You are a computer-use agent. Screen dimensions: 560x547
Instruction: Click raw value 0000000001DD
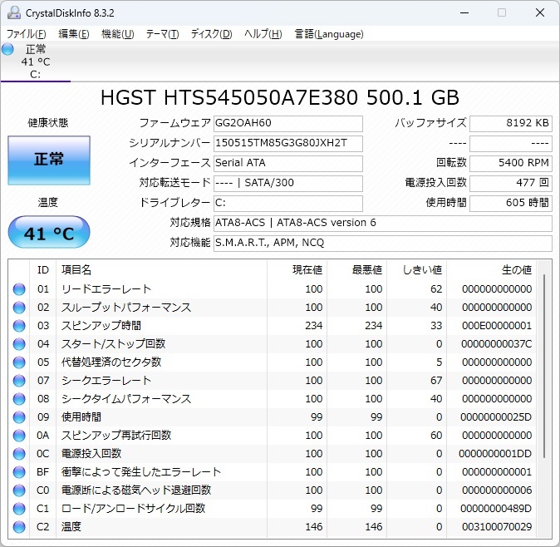tap(495, 454)
